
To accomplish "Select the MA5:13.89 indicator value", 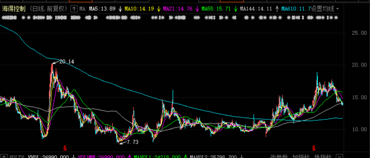I will (x=102, y=9).
